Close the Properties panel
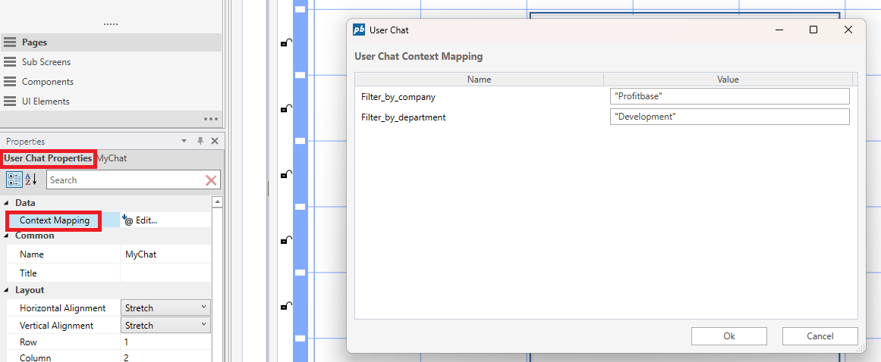 (215, 141)
